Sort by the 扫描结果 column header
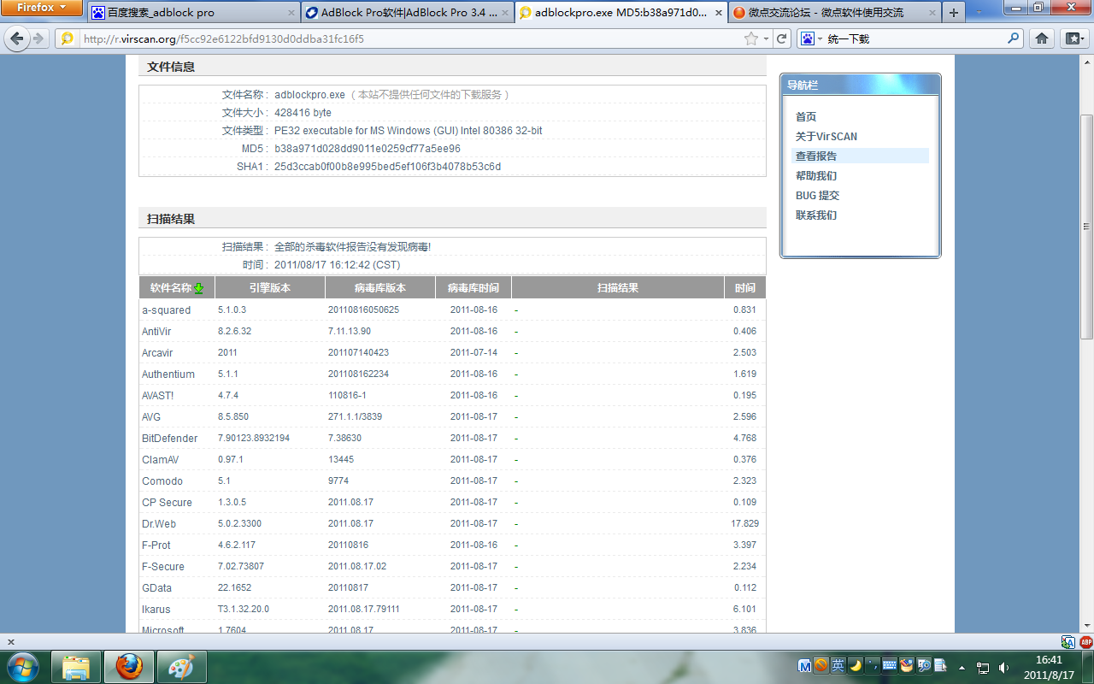Image resolution: width=1094 pixels, height=684 pixels. (618, 288)
